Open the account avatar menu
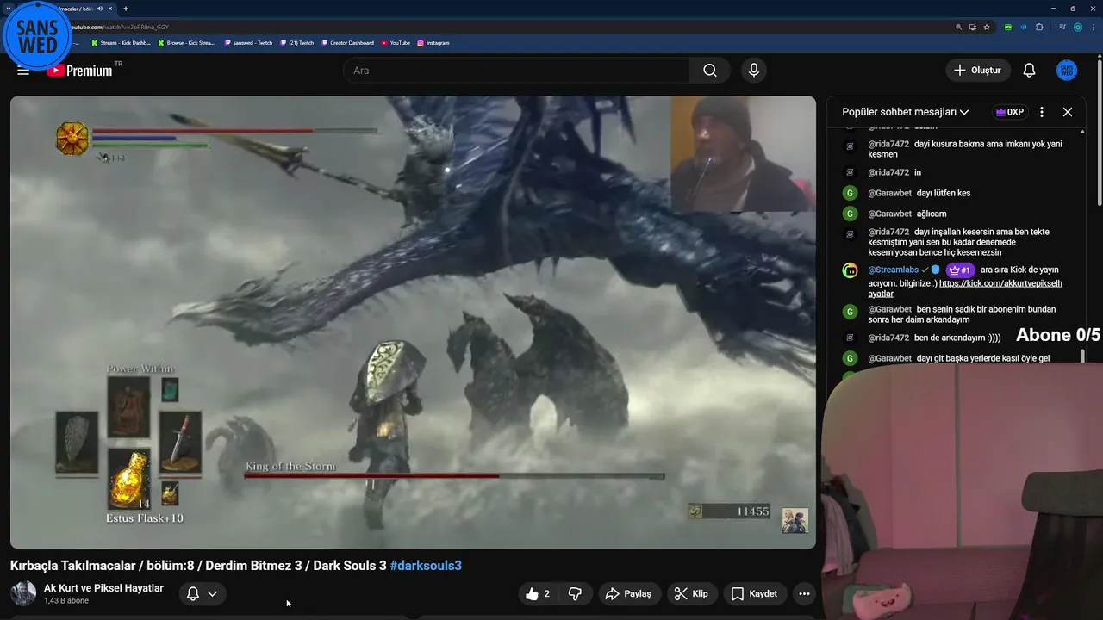Image resolution: width=1103 pixels, height=620 pixels. pyautogui.click(x=1067, y=71)
